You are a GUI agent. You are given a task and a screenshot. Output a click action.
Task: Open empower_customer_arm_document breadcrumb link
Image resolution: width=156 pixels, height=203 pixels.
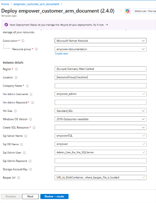[x=36, y=4]
